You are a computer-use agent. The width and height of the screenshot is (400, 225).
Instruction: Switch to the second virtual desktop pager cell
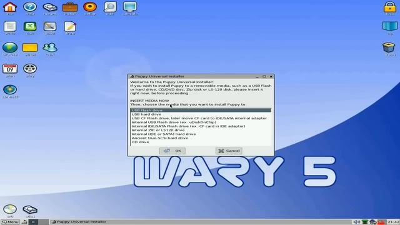pos(44,222)
